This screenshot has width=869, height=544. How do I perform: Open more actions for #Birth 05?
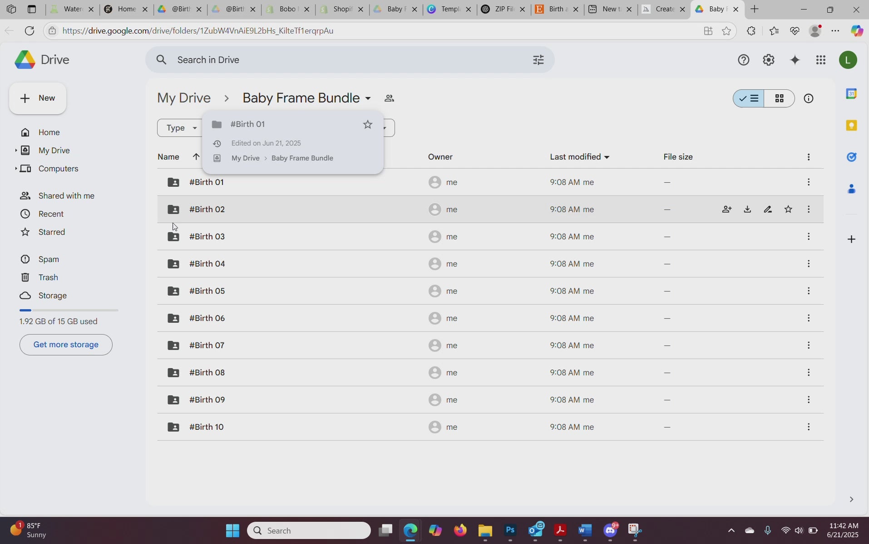pos(809,291)
